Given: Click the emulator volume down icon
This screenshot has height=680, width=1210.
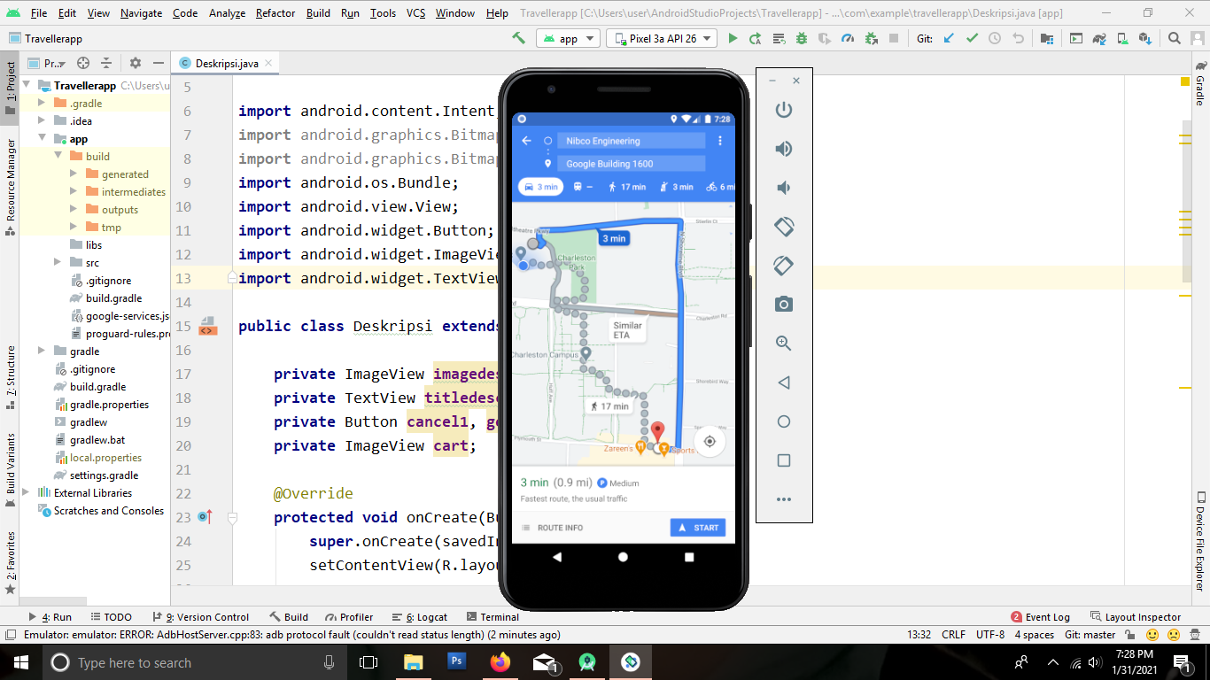Looking at the screenshot, I should (783, 188).
